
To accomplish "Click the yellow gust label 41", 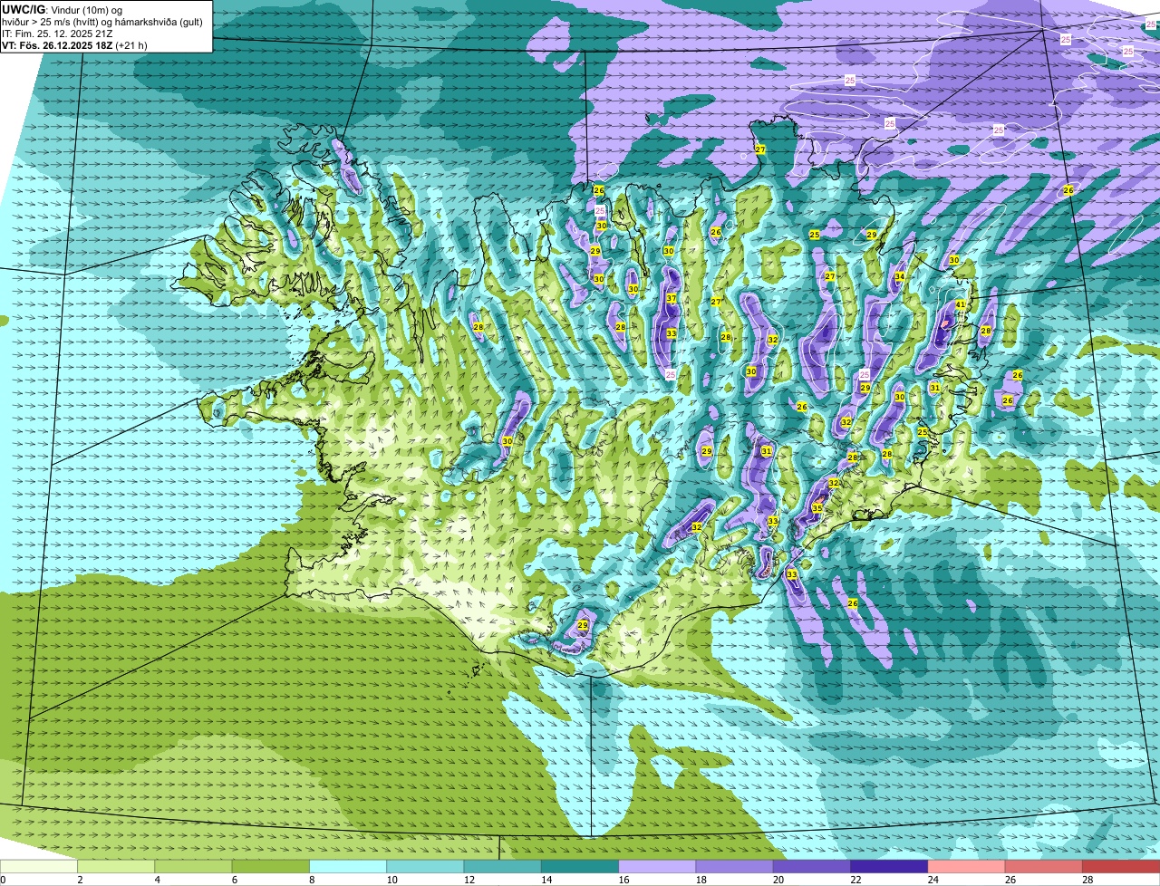I will (961, 304).
